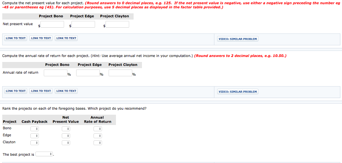
Task: Expand the Cash Payback rank dropdown for Edge
Action: click(x=35, y=136)
